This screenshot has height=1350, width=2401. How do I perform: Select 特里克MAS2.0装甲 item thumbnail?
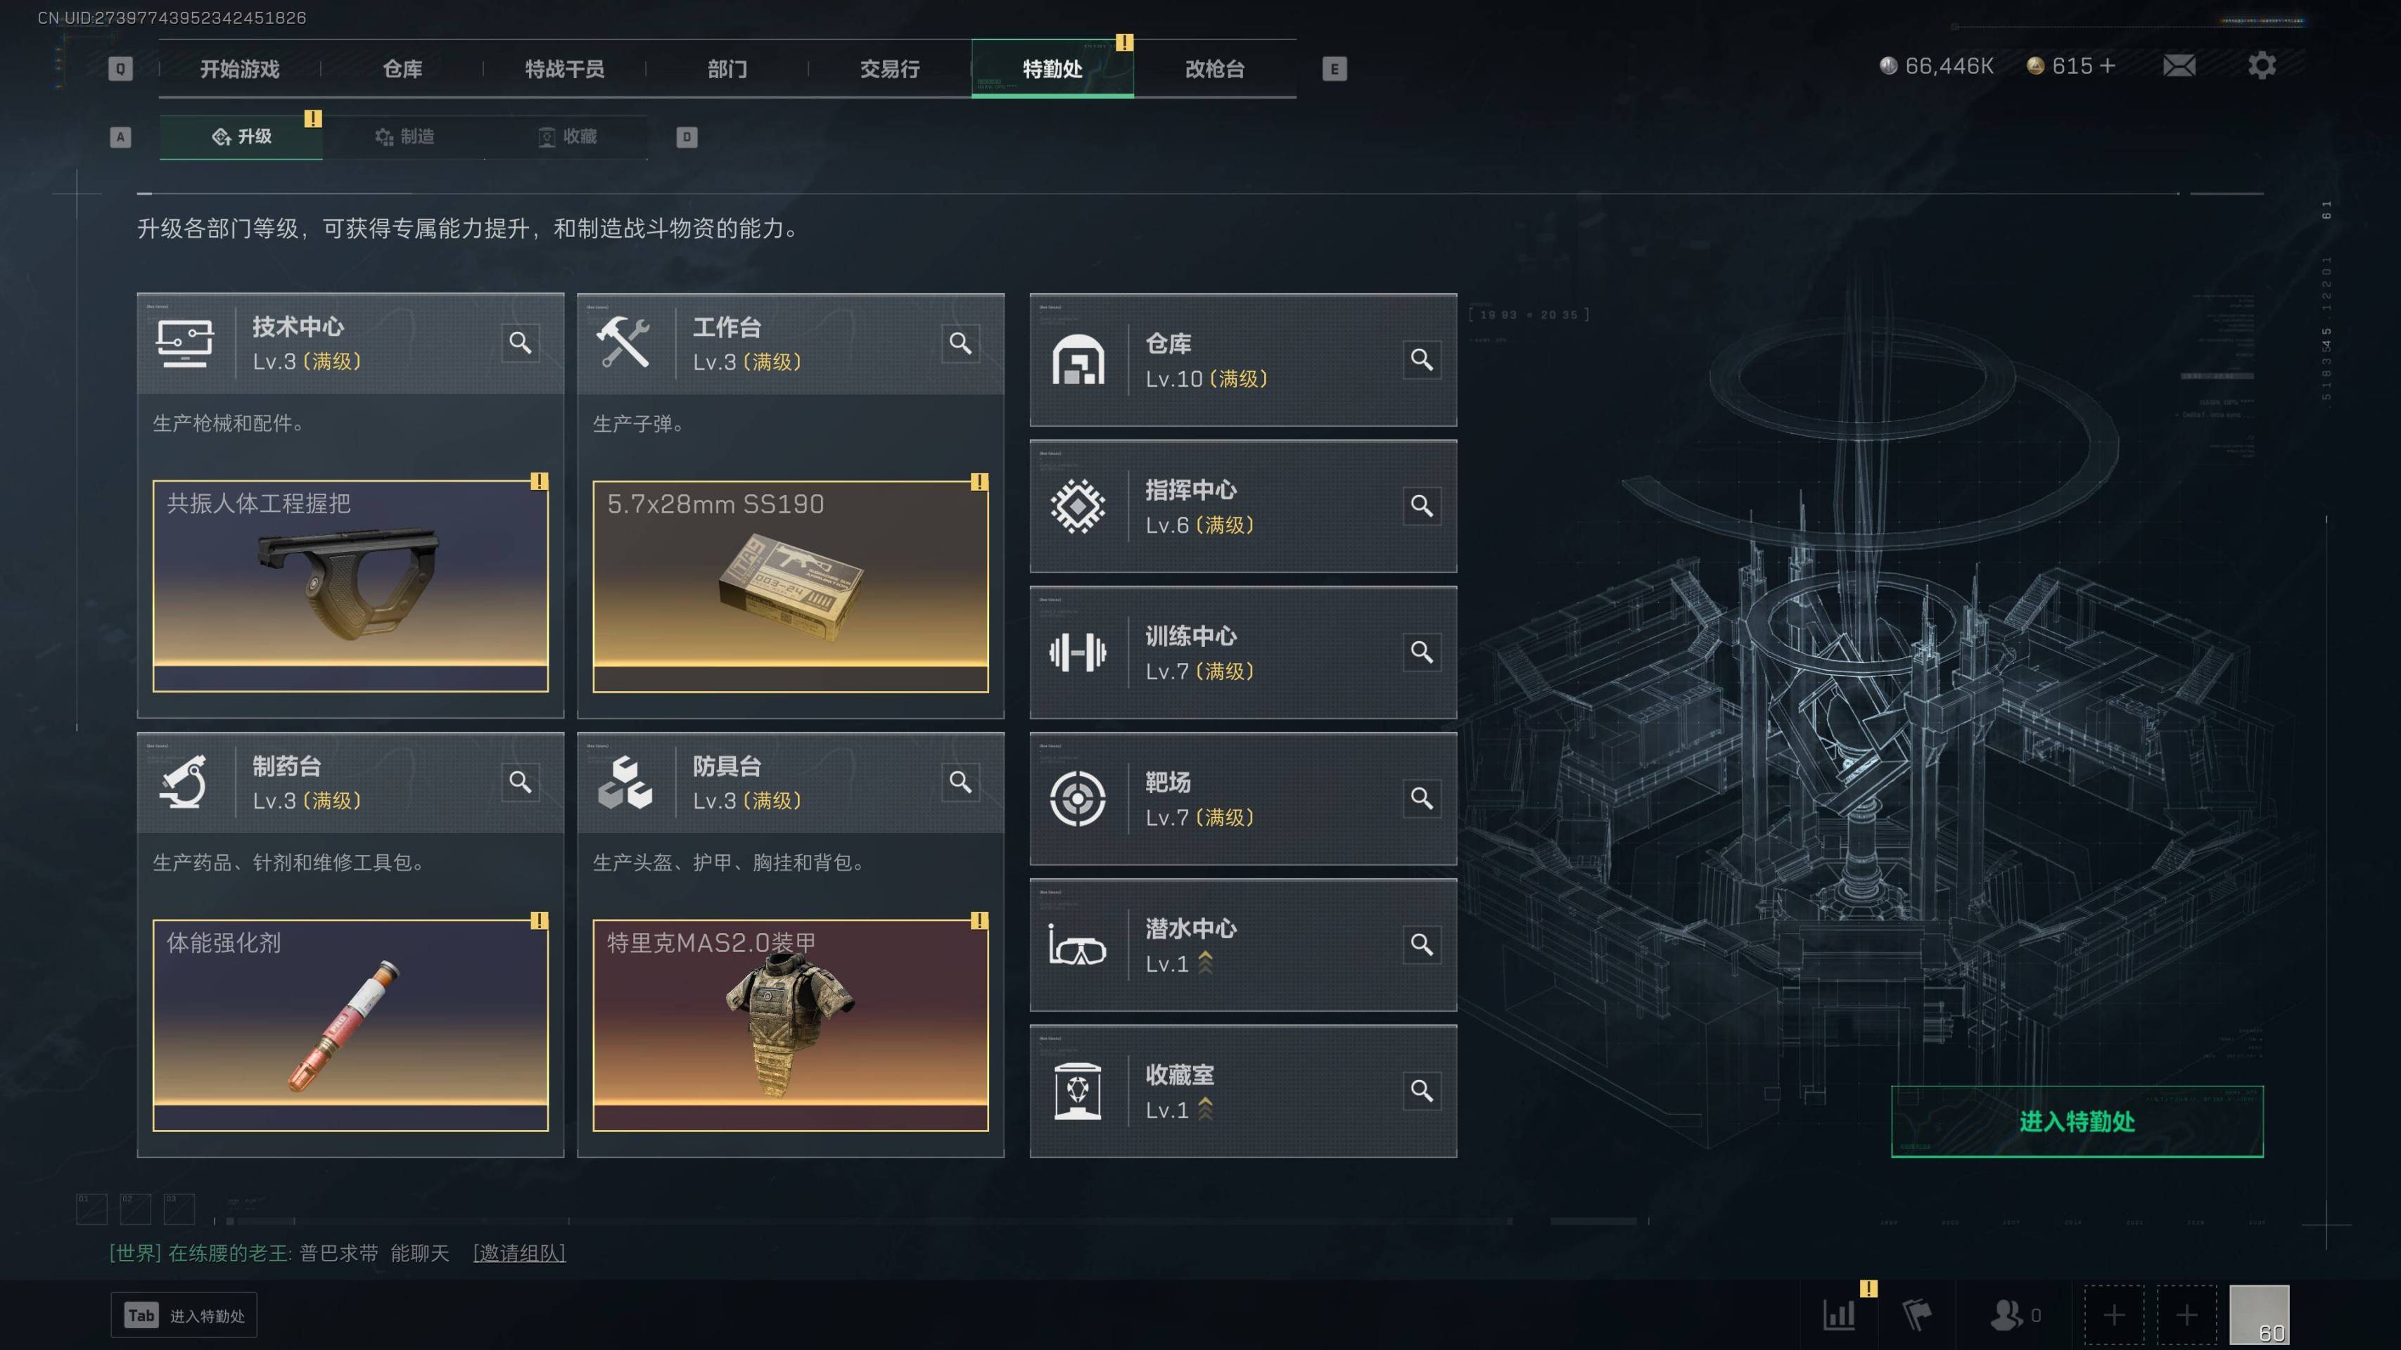tap(791, 1025)
